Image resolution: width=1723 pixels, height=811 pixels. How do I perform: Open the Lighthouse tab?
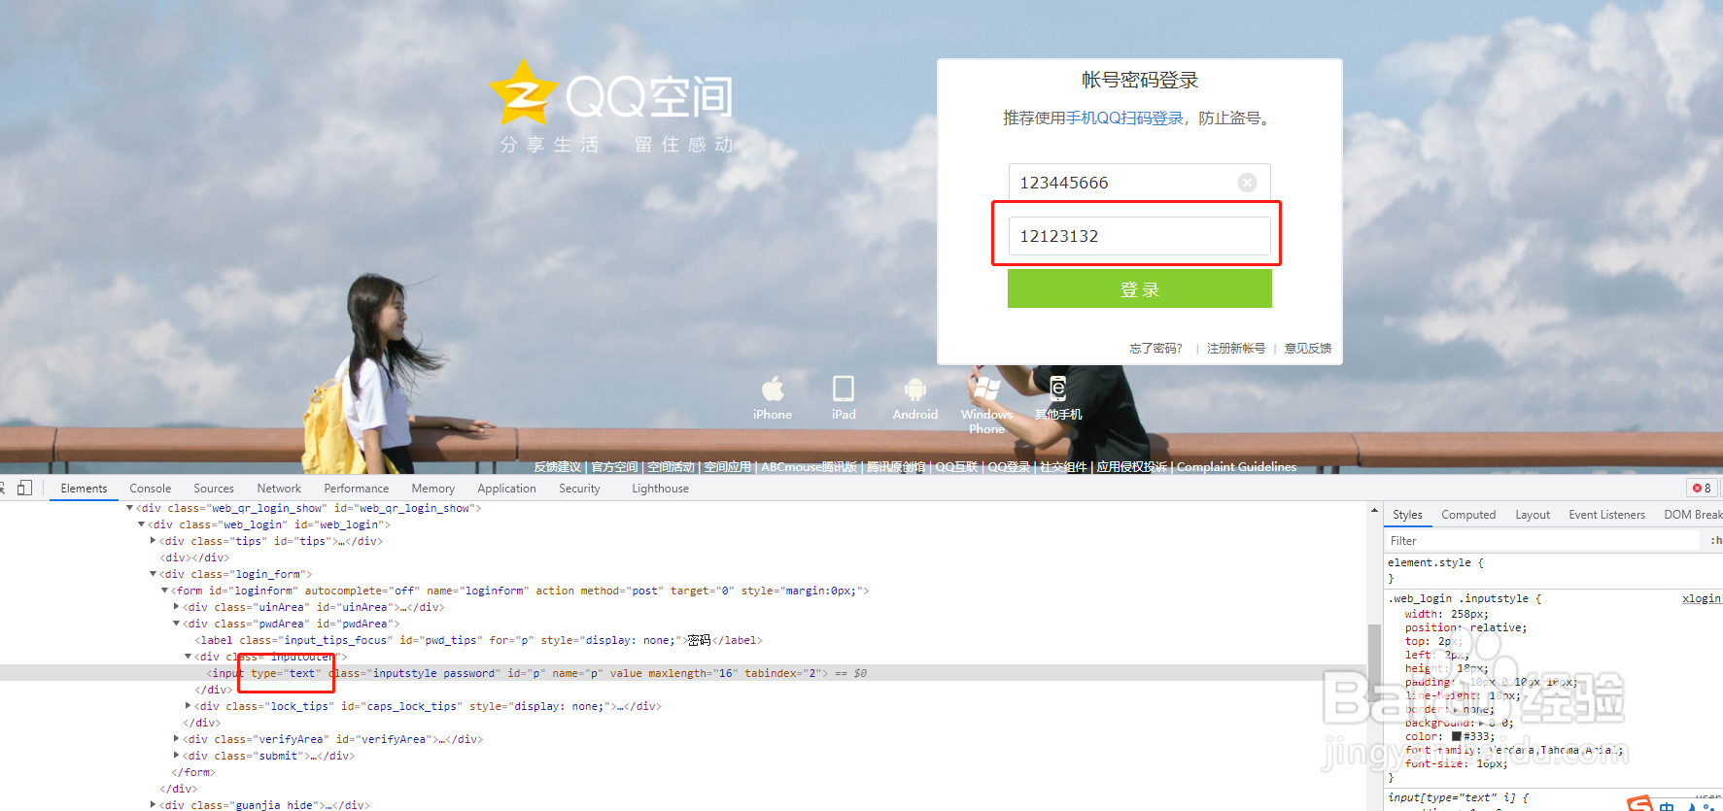[661, 489]
